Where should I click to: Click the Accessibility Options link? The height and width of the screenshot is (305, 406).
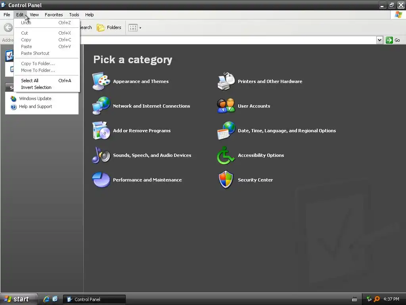pyautogui.click(x=261, y=155)
